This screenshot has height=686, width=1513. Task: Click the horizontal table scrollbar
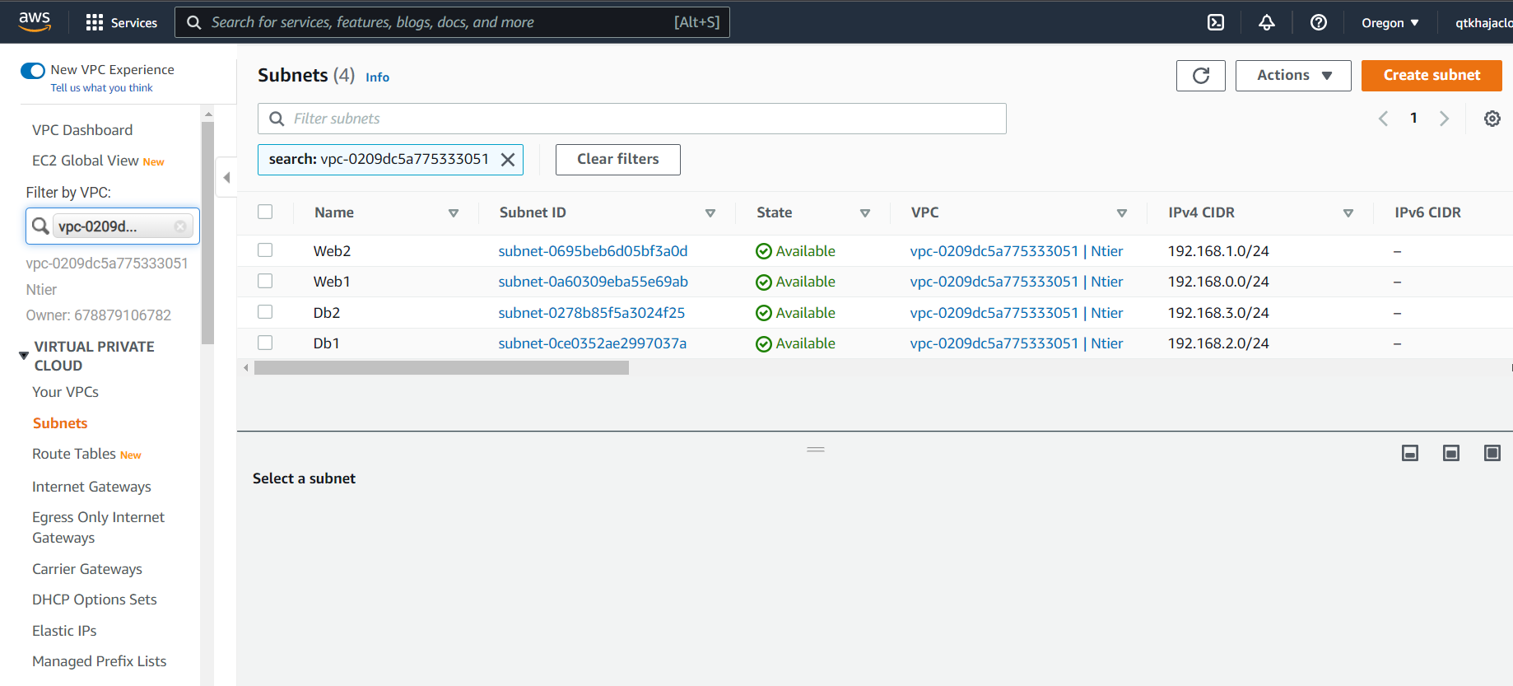click(441, 368)
